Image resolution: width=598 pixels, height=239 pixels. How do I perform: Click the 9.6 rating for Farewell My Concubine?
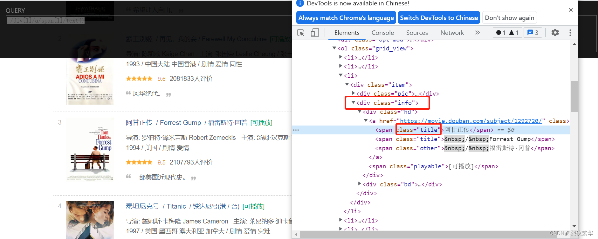pos(162,79)
